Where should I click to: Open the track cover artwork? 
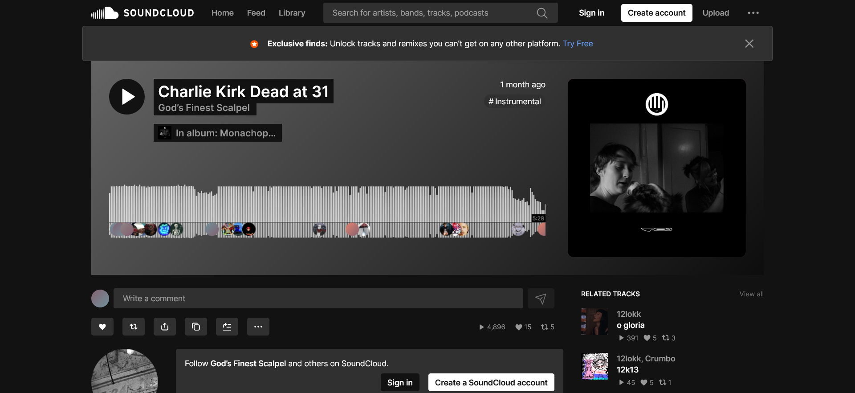[656, 168]
